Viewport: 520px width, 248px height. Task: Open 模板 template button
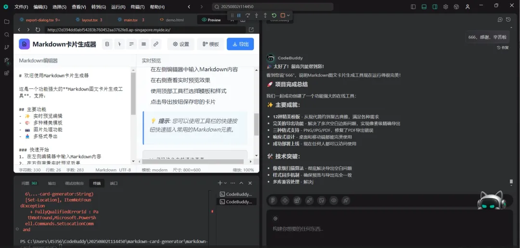(210, 44)
